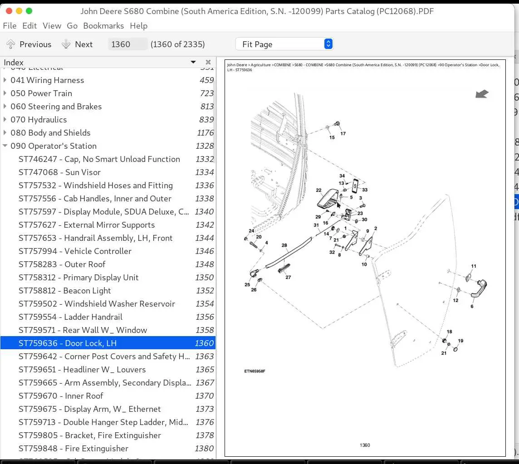Click the page number input field
519x464 pixels.
click(x=127, y=44)
